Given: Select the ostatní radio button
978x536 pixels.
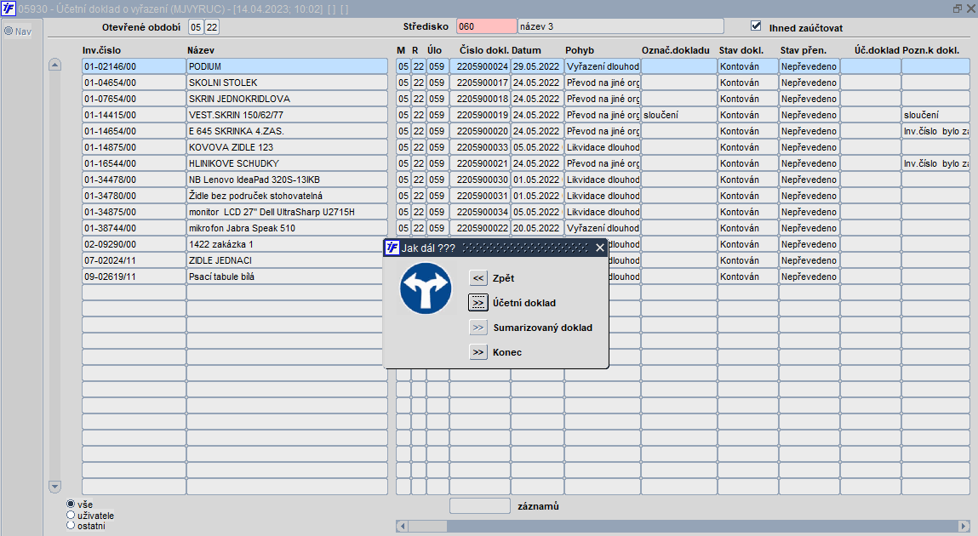Looking at the screenshot, I should coord(71,526).
